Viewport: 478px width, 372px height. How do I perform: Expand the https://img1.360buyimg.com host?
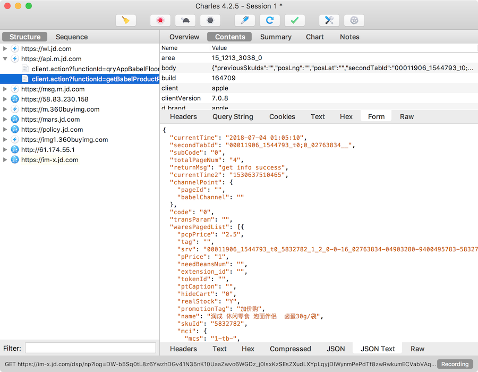click(5, 139)
